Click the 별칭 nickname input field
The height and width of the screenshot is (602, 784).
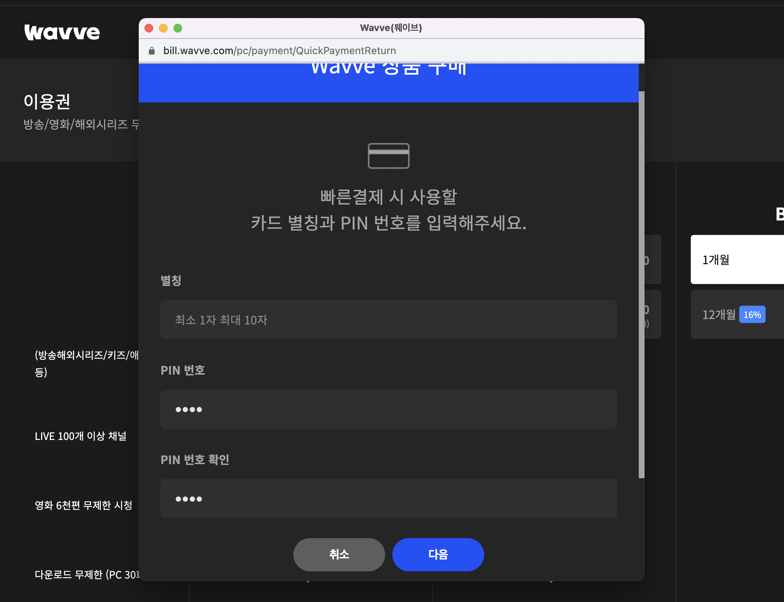click(388, 320)
